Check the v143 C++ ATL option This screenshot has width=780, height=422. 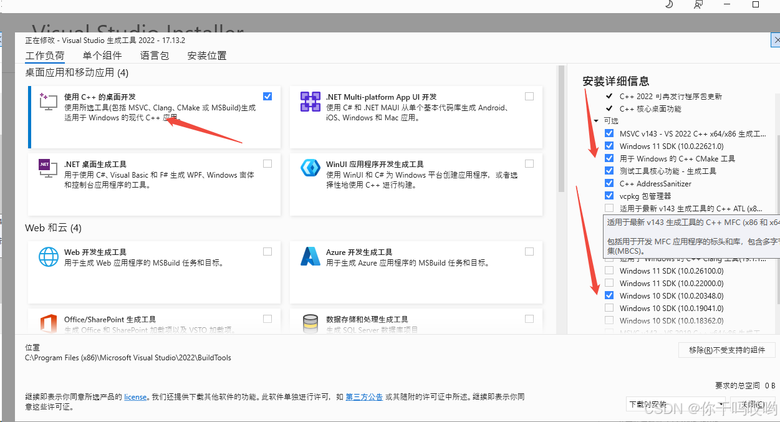(609, 208)
